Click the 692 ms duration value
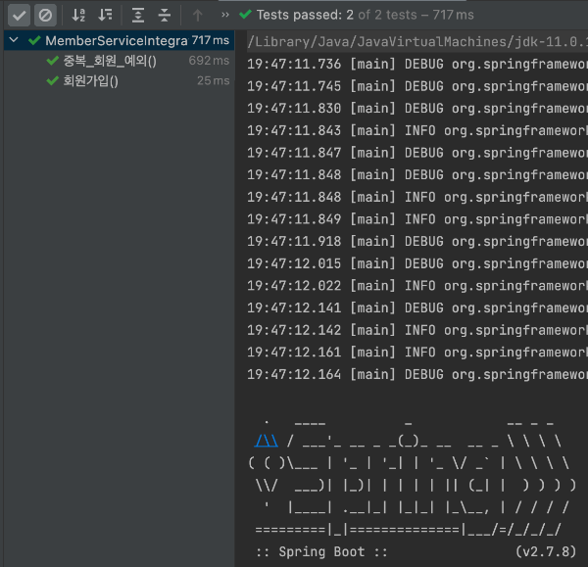The height and width of the screenshot is (567, 588). [x=209, y=61]
